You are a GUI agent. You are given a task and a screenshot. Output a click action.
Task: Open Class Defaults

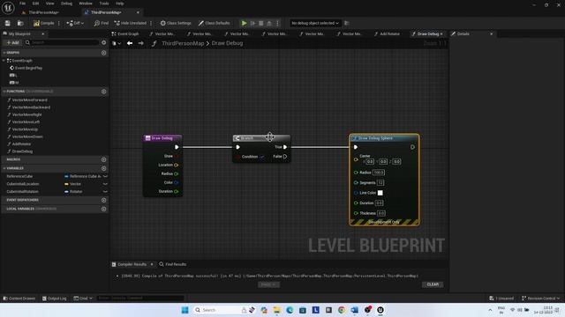click(x=214, y=23)
